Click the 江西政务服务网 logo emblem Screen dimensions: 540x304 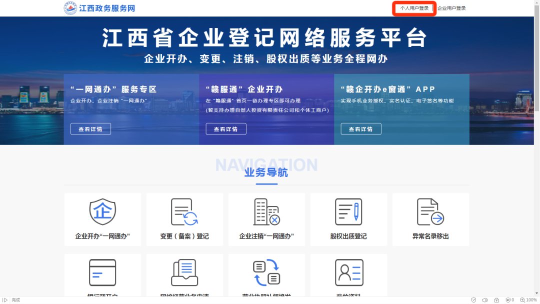[70, 8]
